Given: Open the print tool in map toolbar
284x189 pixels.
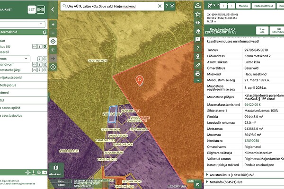Looking at the screenshot, I should [198, 73].
